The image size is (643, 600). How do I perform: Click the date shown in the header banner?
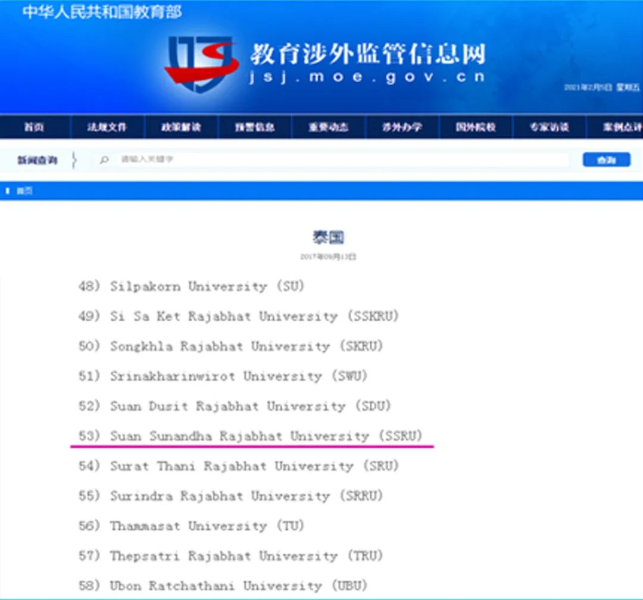601,87
